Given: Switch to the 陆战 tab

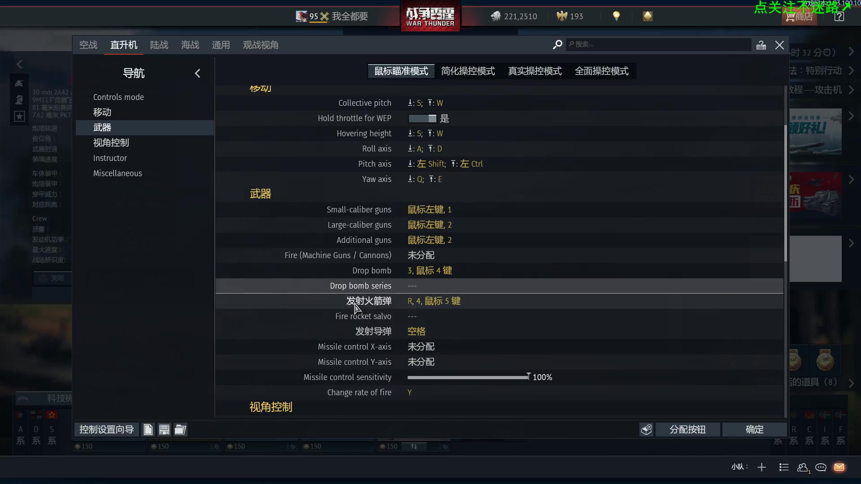Looking at the screenshot, I should pyautogui.click(x=159, y=45).
